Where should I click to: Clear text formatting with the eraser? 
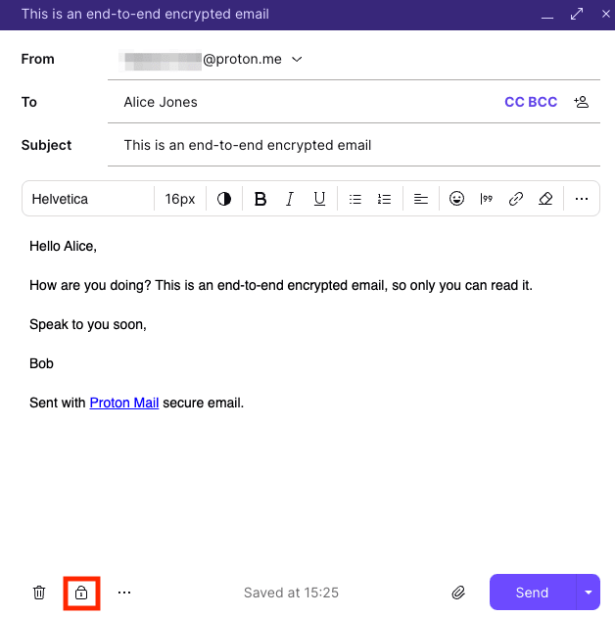tap(545, 199)
